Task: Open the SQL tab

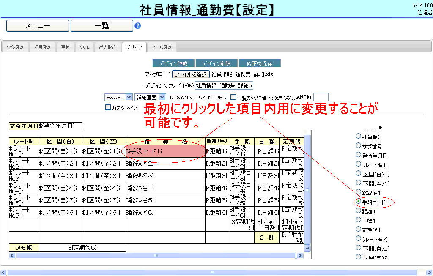Action: pos(85,47)
